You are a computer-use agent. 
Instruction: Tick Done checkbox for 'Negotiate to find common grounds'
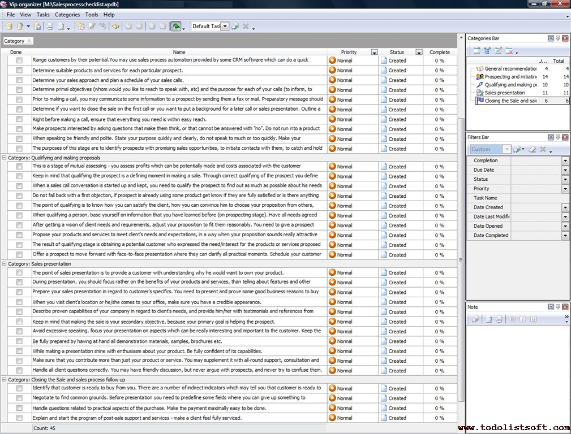[19, 398]
